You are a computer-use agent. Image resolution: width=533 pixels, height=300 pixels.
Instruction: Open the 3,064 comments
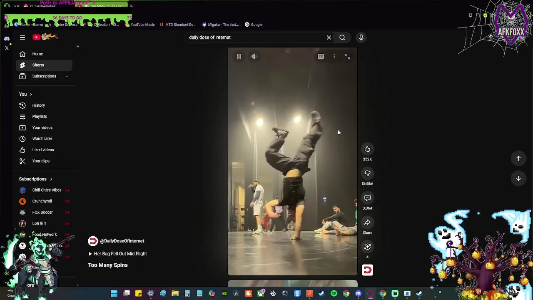click(367, 198)
